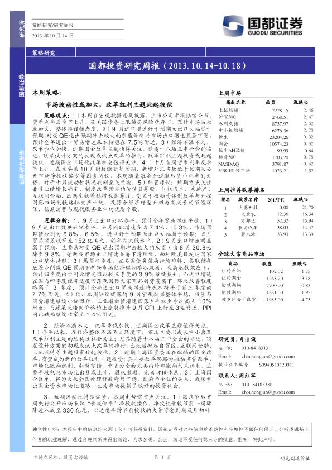The image size is (332, 470).
Task: Click the report title 国都投资研究周报
Action: point(124,66)
